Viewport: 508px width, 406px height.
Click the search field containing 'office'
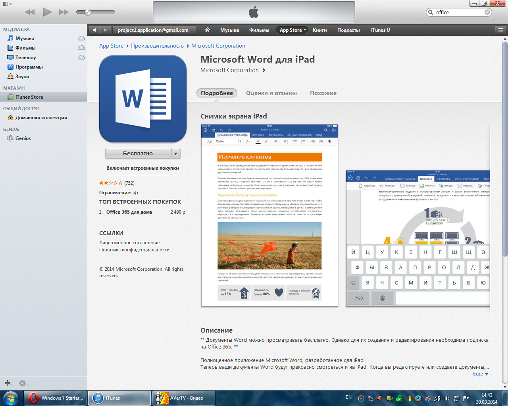click(x=459, y=12)
